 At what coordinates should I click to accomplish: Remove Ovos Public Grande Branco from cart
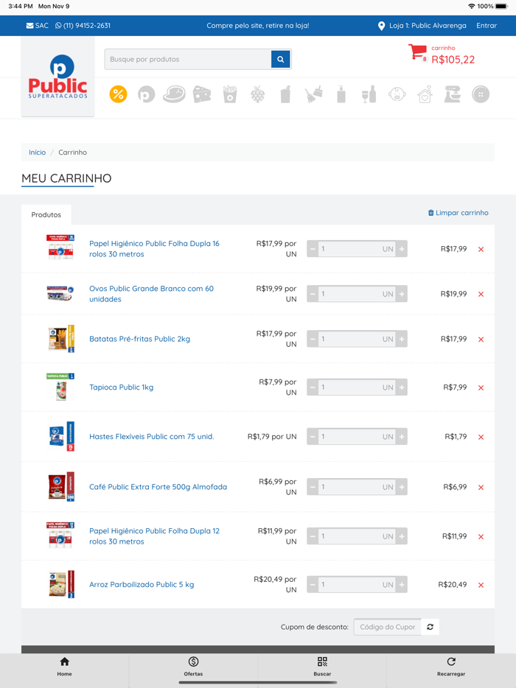point(481,294)
